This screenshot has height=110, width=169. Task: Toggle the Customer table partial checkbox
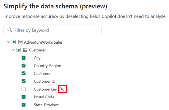(x=19, y=50)
